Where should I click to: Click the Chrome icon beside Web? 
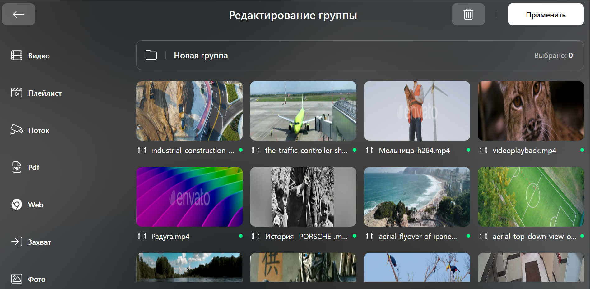[x=17, y=204]
